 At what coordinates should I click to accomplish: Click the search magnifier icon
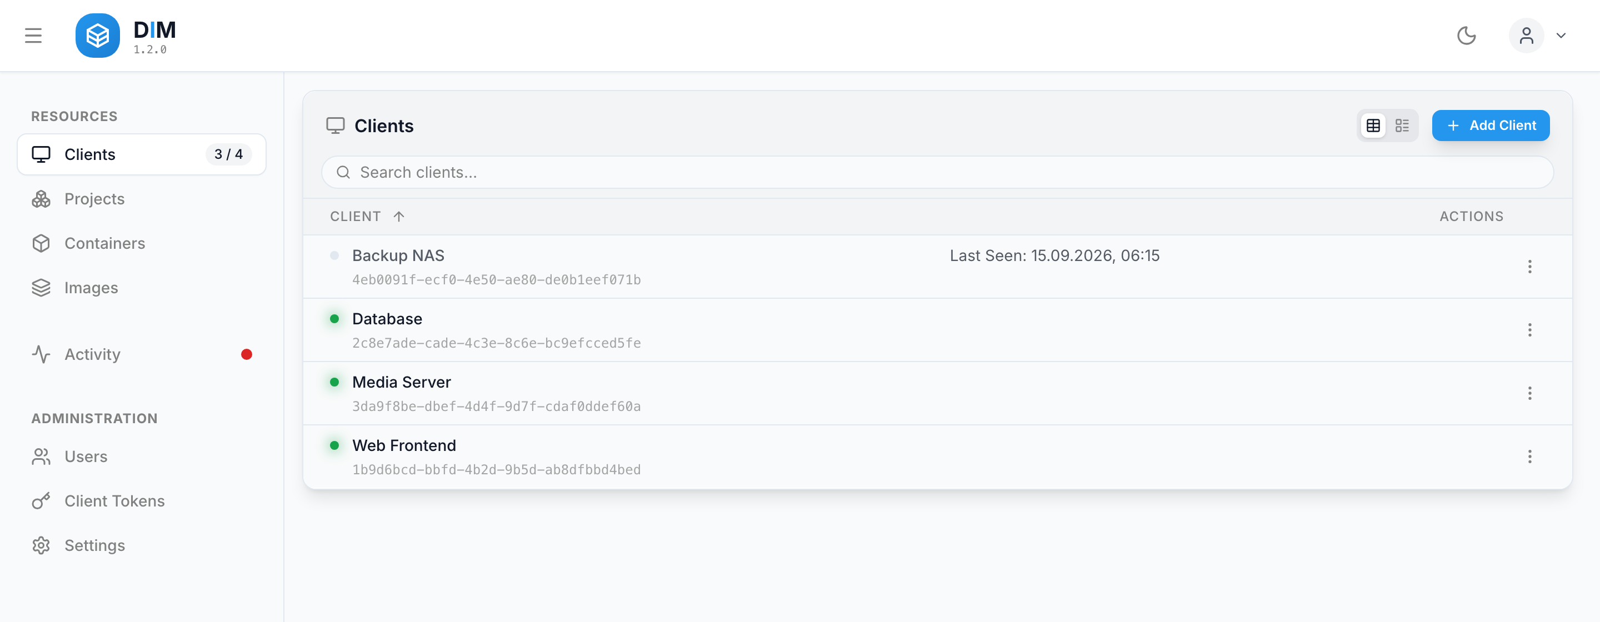(x=343, y=172)
